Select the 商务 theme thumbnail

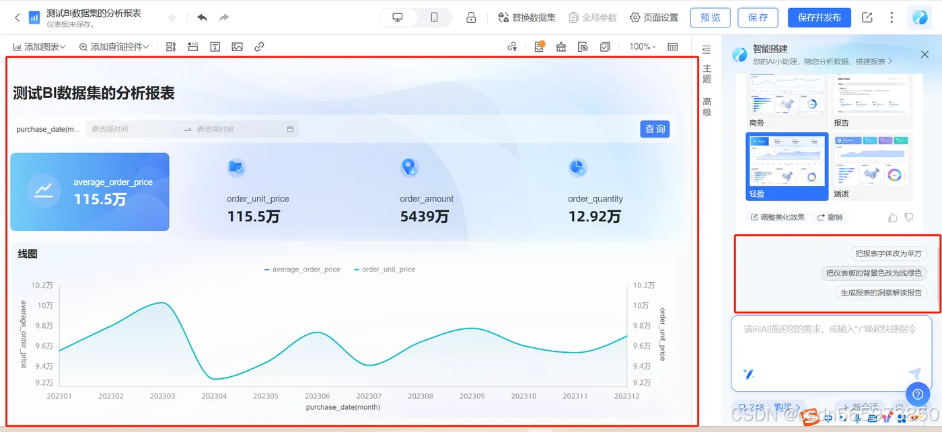pyautogui.click(x=787, y=101)
